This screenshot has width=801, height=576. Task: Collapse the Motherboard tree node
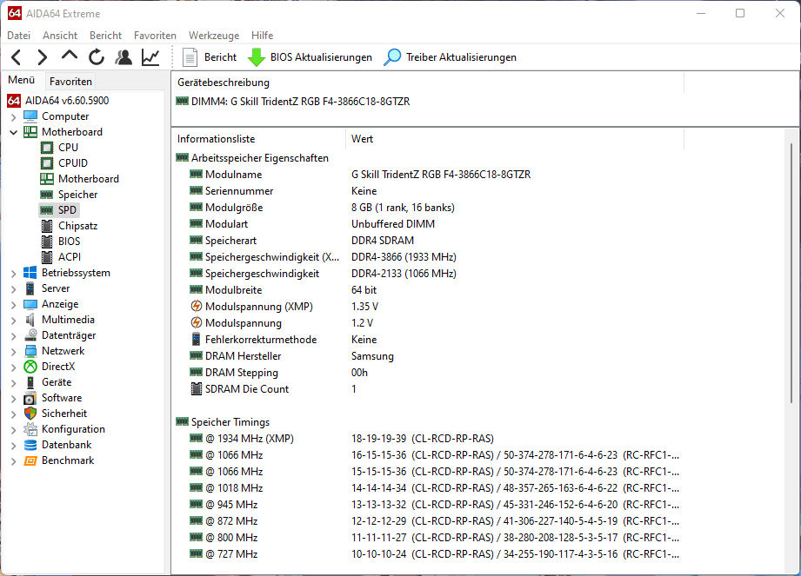tap(13, 132)
